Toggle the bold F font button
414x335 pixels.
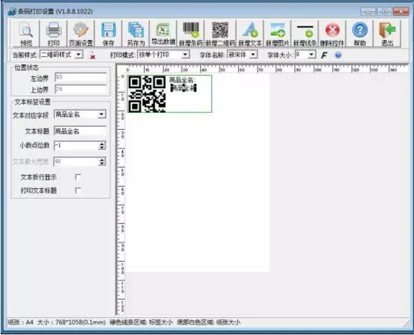[x=324, y=55]
